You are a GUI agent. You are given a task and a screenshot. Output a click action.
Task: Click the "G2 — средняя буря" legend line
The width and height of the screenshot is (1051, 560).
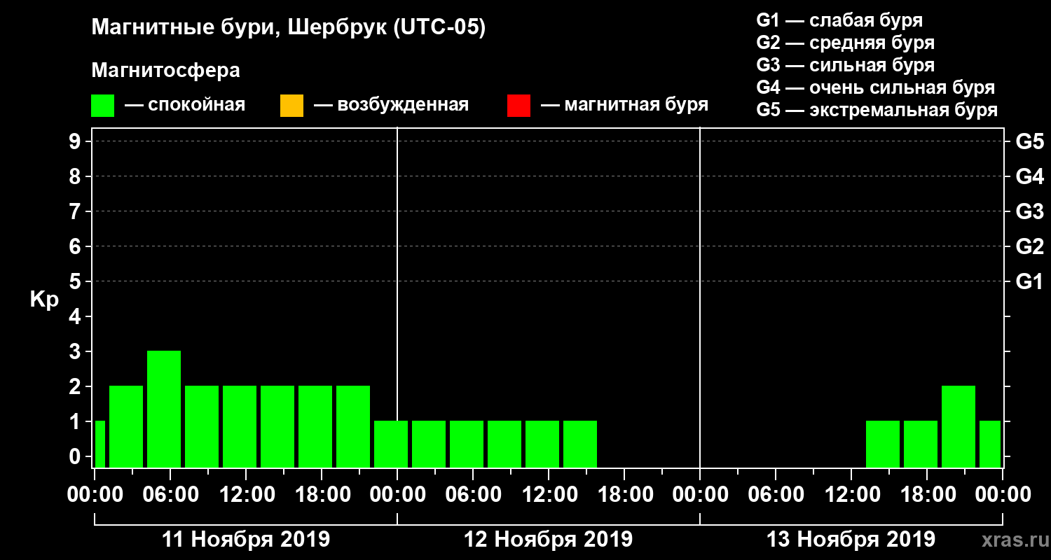[845, 43]
